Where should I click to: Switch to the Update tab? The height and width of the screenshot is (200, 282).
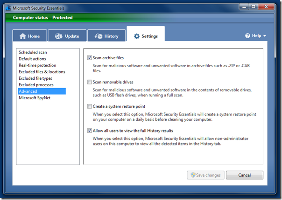click(67, 35)
